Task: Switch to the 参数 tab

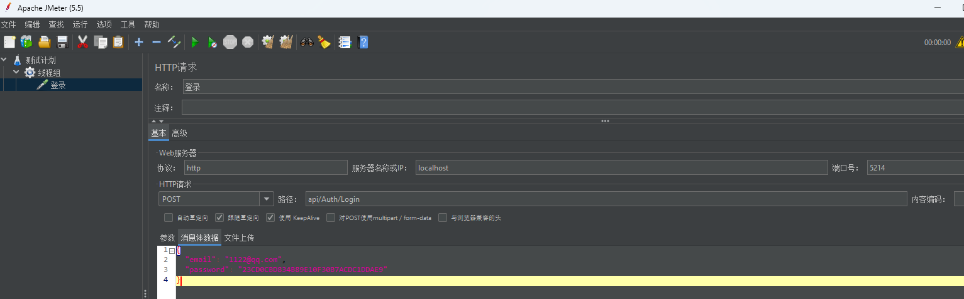Action: pyautogui.click(x=167, y=238)
